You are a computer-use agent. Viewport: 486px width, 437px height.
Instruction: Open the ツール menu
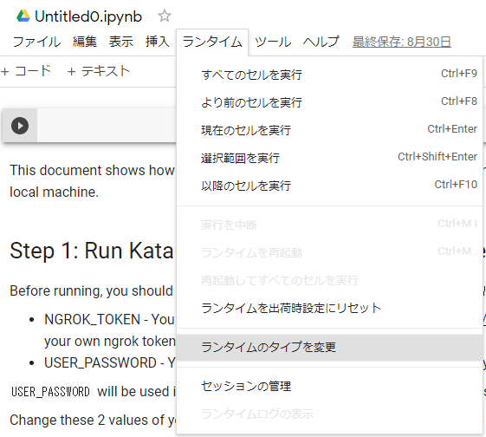(273, 42)
